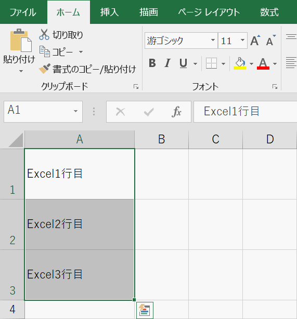The image size is (297, 319).
Task: Expand the Name Box dropdown arrow
Action: (x=75, y=111)
